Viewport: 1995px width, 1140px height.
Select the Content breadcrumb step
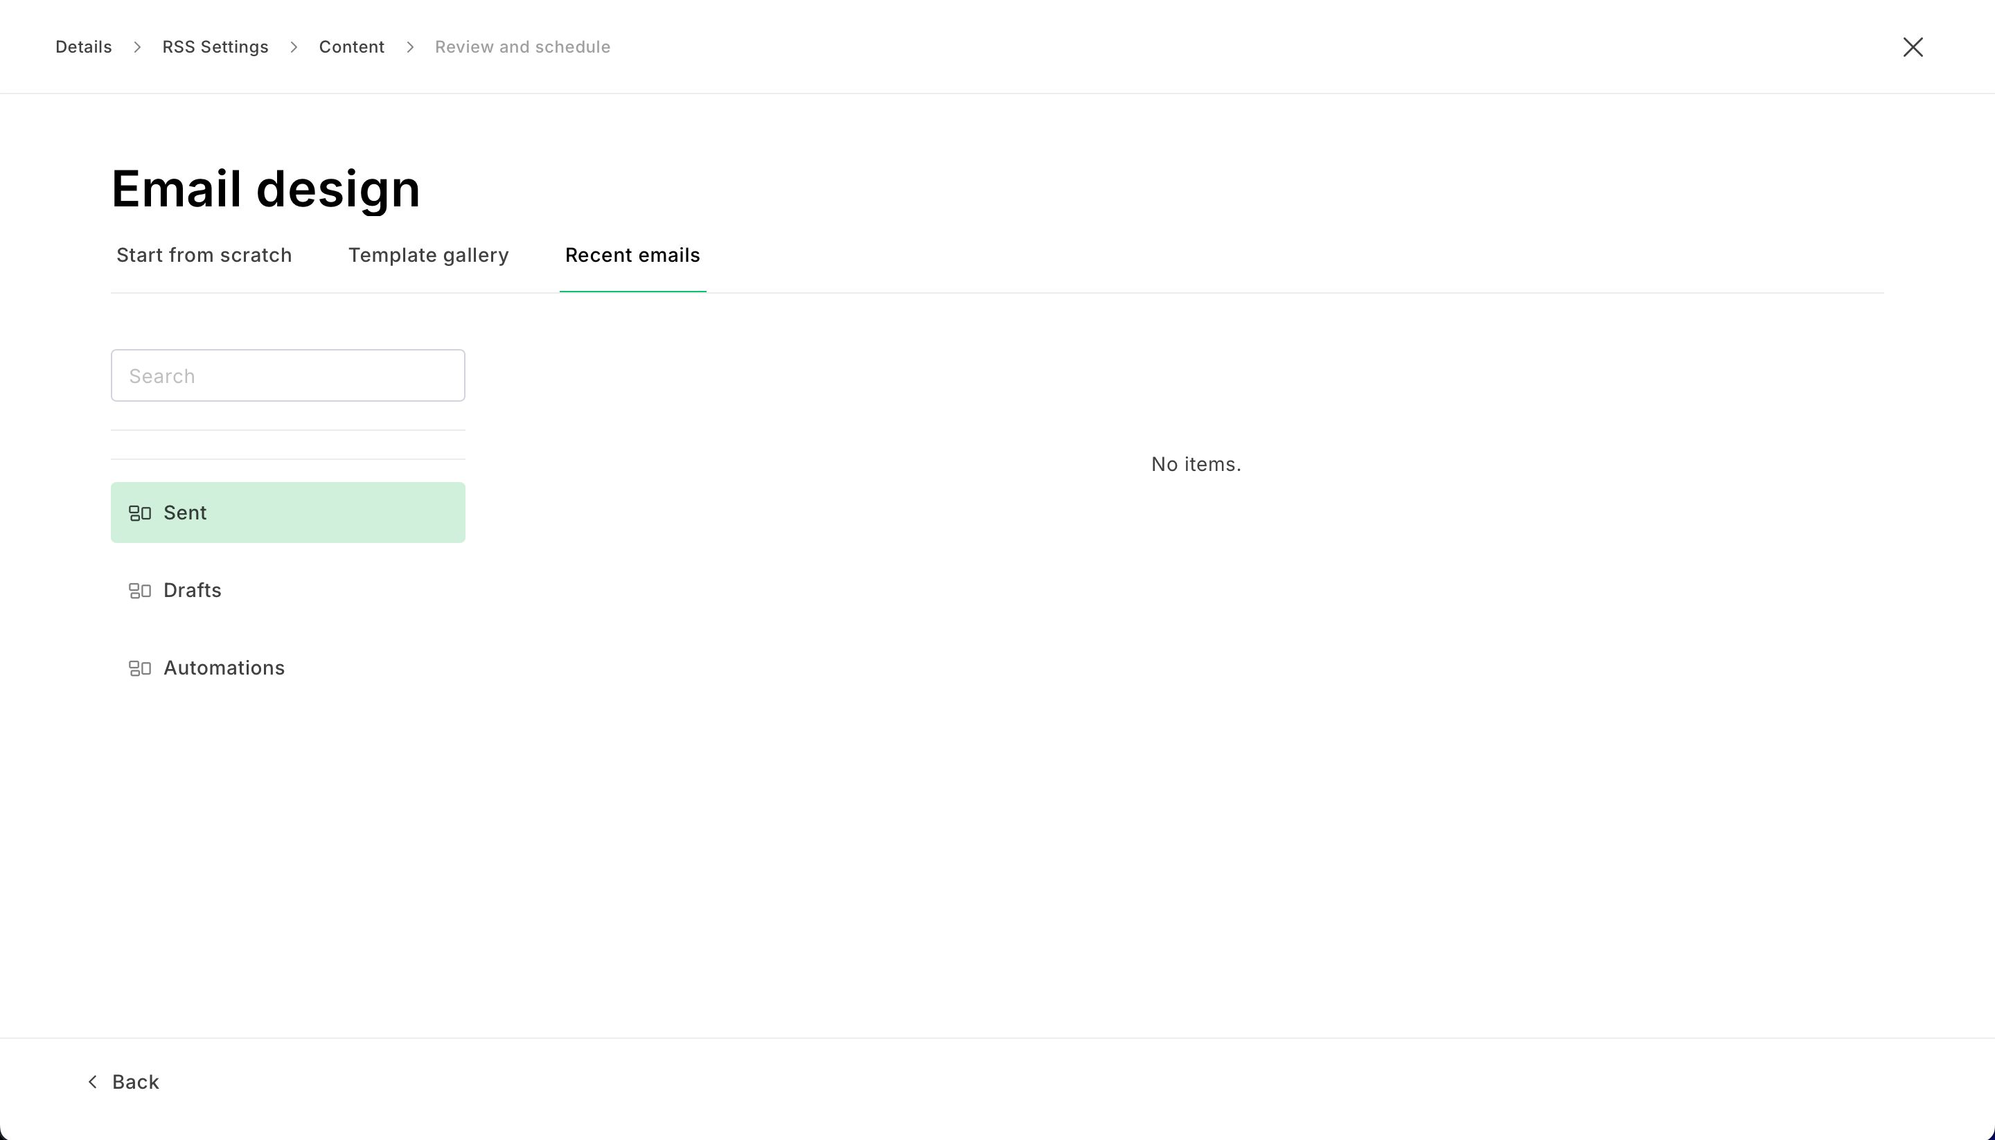pos(352,47)
